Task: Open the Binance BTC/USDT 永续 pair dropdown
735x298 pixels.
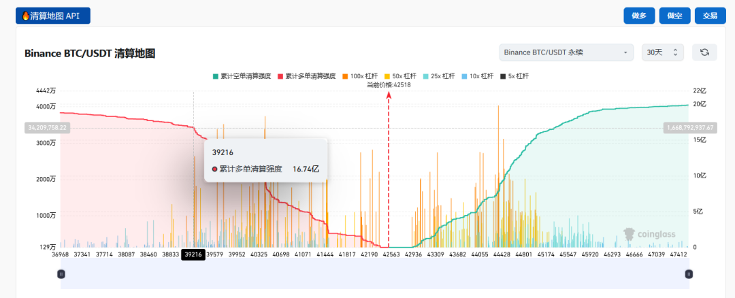Action: point(566,52)
